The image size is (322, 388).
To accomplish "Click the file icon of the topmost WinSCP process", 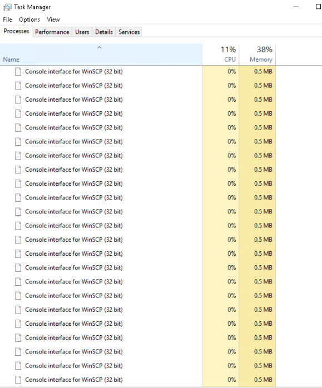I will 18,72.
